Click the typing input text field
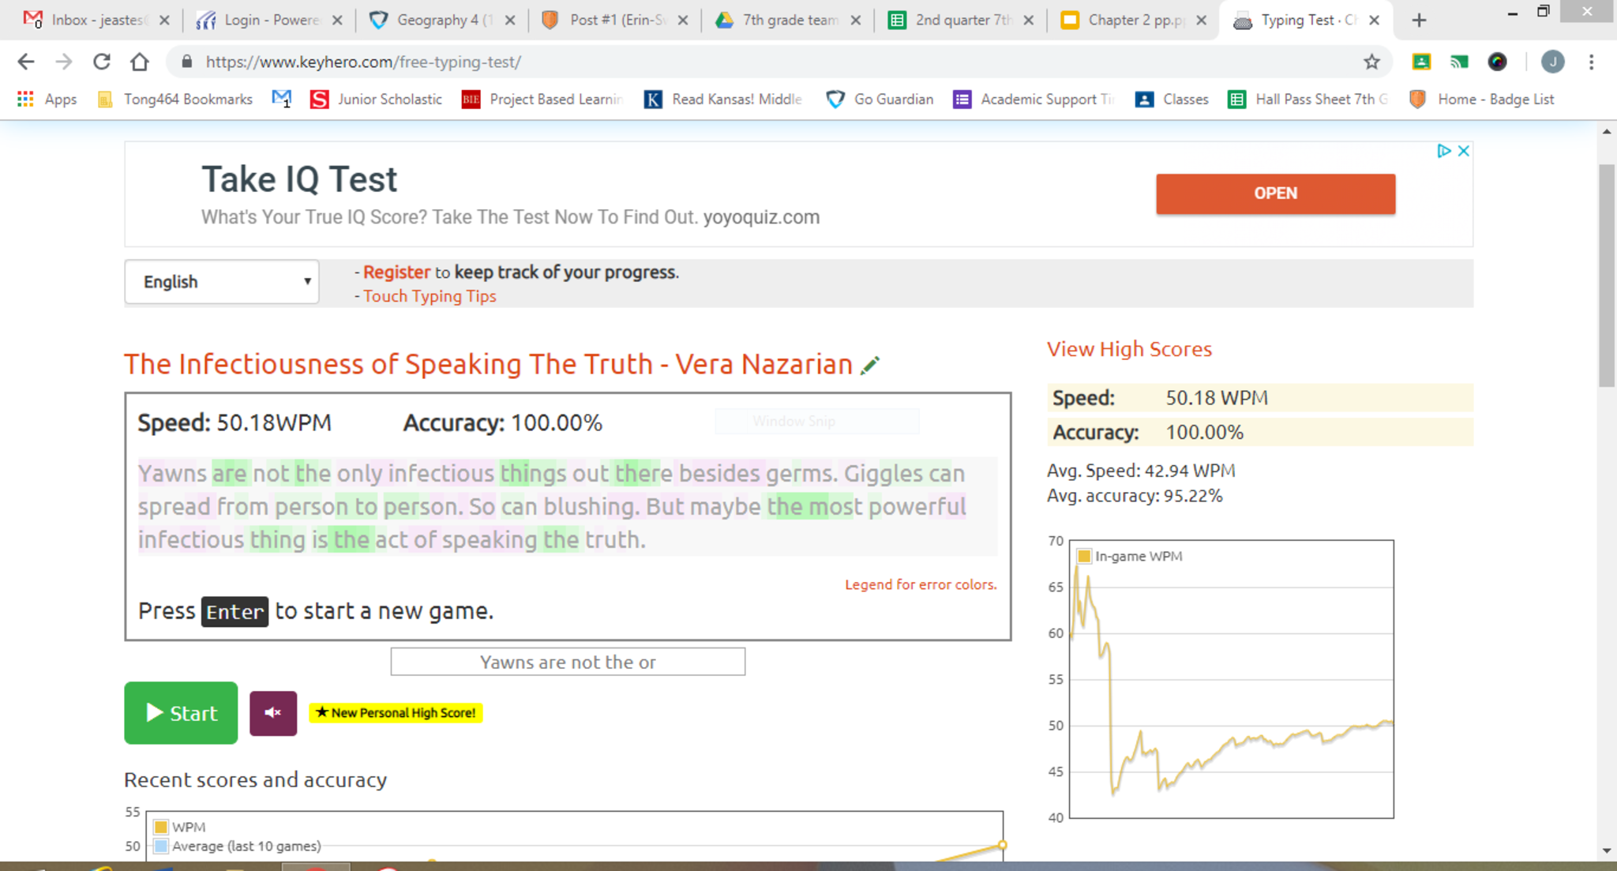This screenshot has width=1617, height=871. click(x=568, y=662)
